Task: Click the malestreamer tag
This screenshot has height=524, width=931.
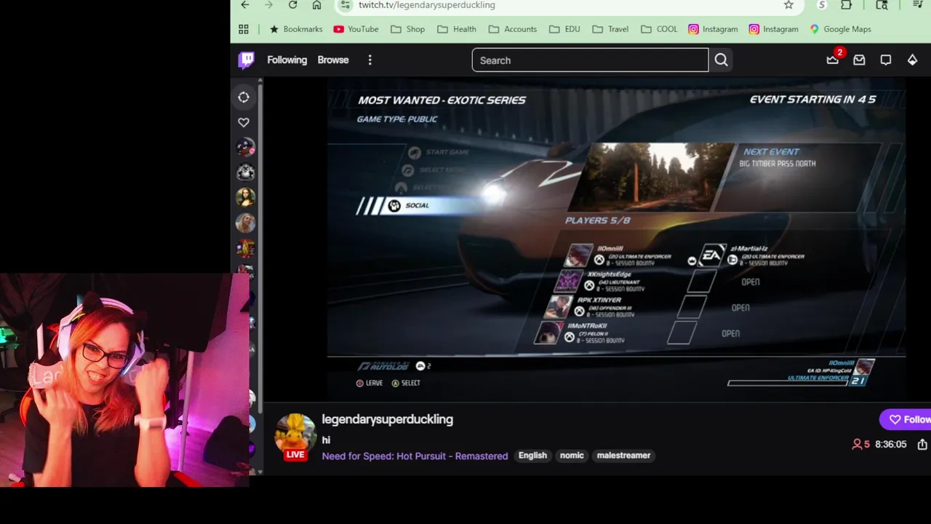Action: [x=623, y=456]
